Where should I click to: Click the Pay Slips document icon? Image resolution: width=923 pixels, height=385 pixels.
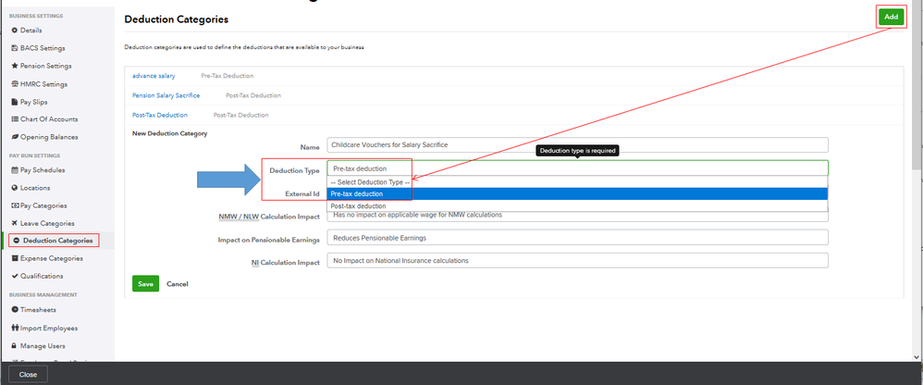tap(15, 102)
